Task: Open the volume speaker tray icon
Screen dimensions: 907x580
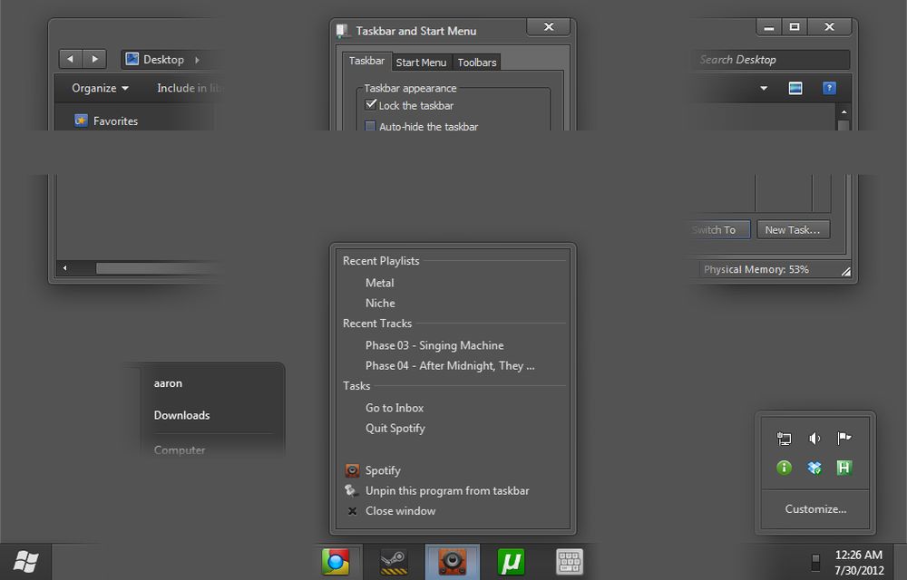Action: pyautogui.click(x=814, y=439)
